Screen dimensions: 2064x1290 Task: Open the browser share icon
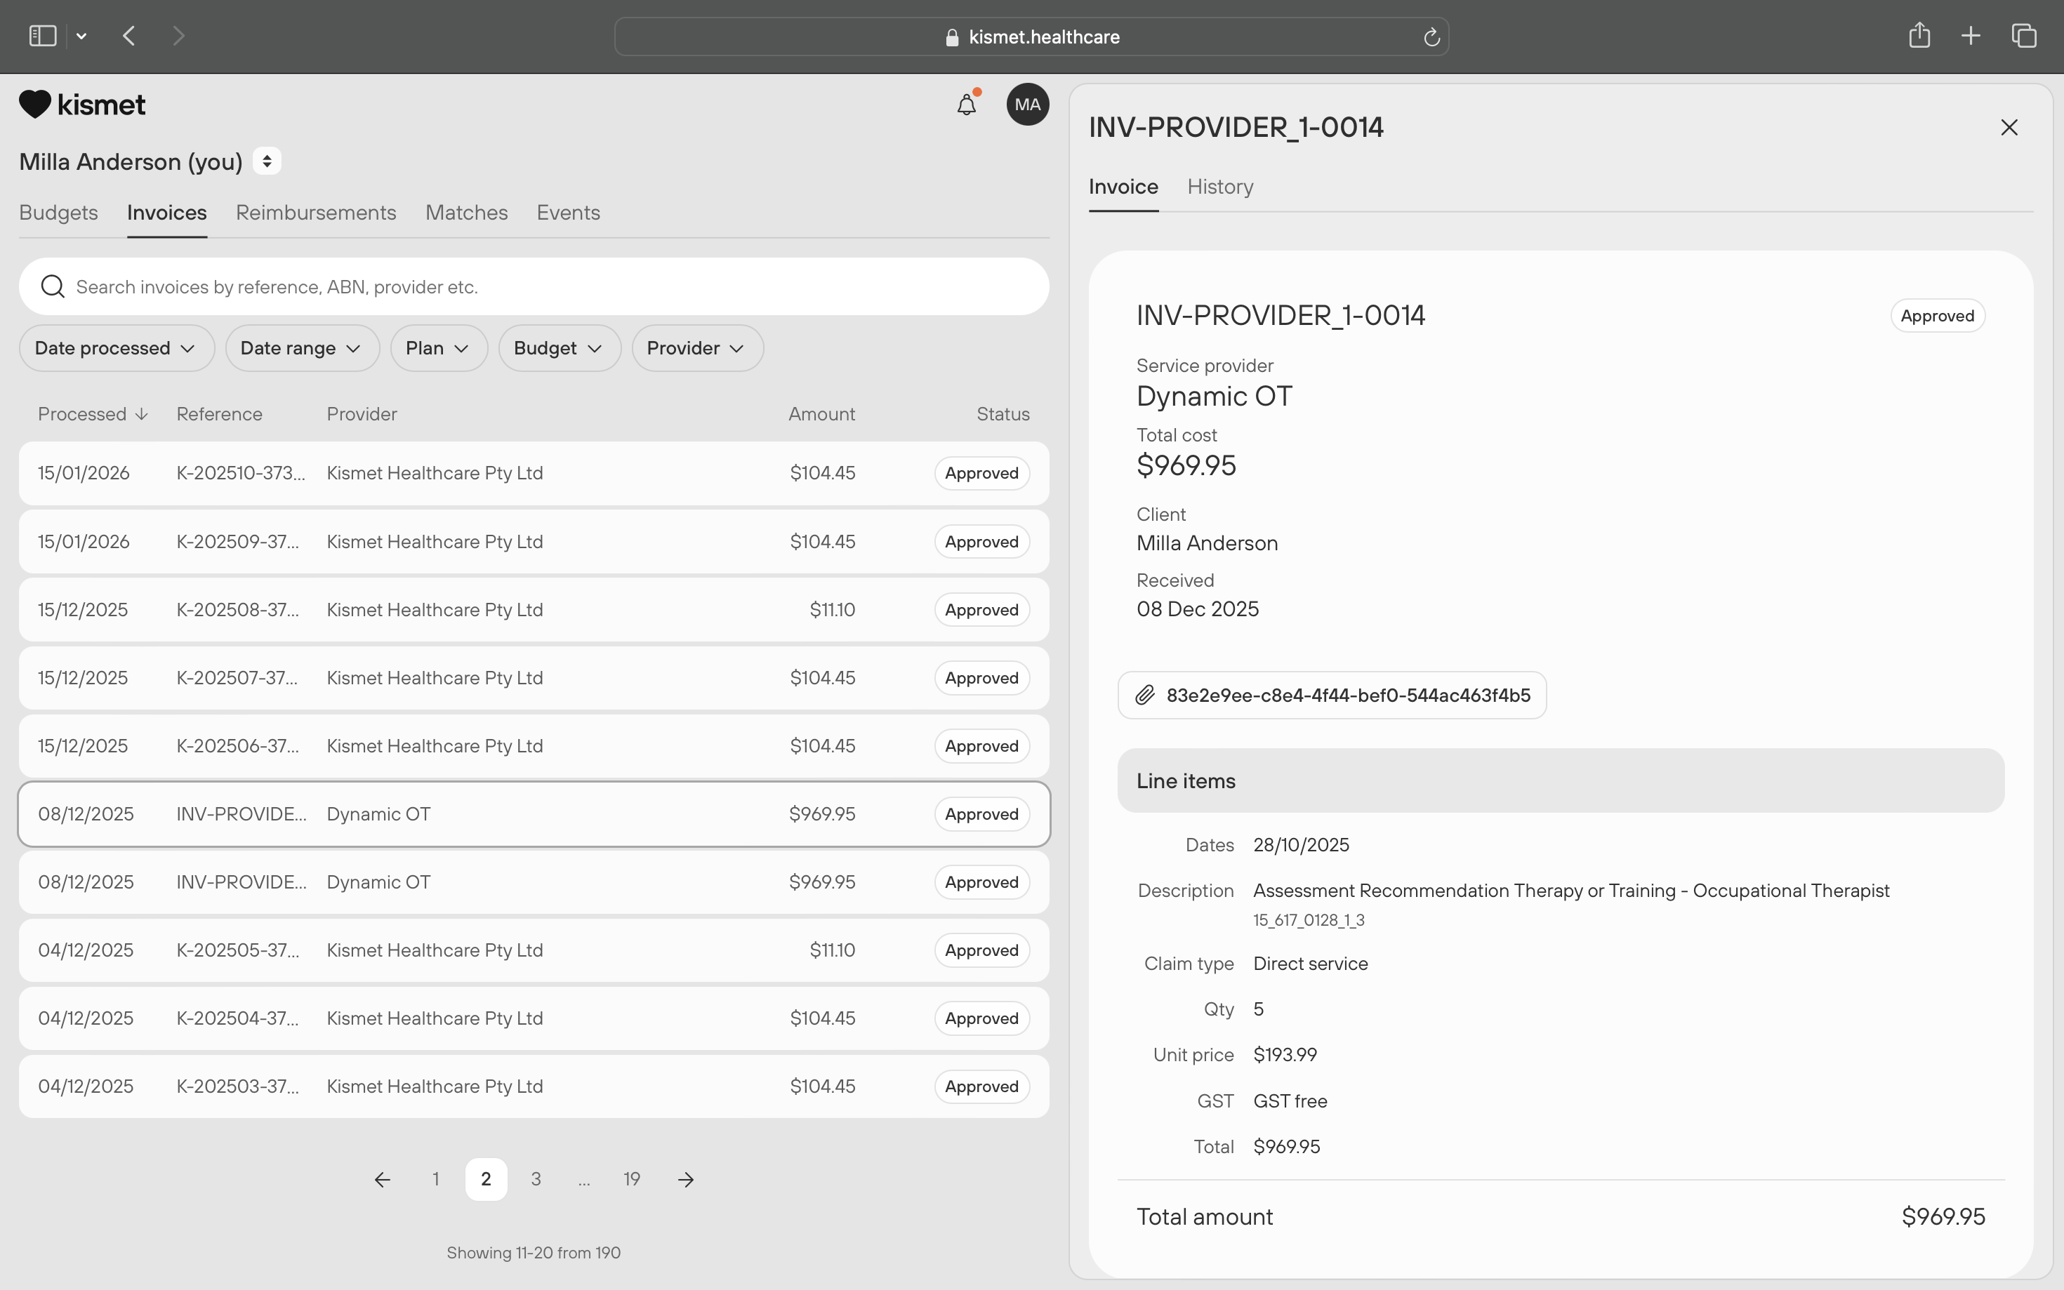pyautogui.click(x=1919, y=35)
